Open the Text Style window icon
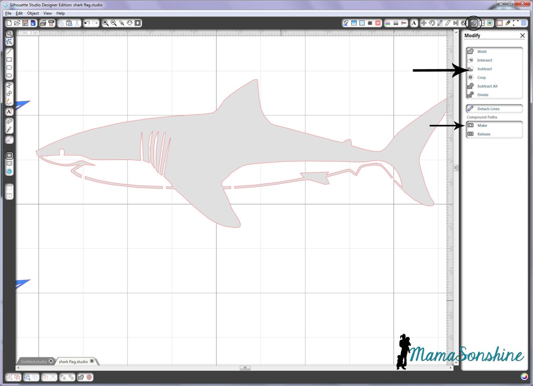The image size is (533, 386). pyautogui.click(x=414, y=23)
